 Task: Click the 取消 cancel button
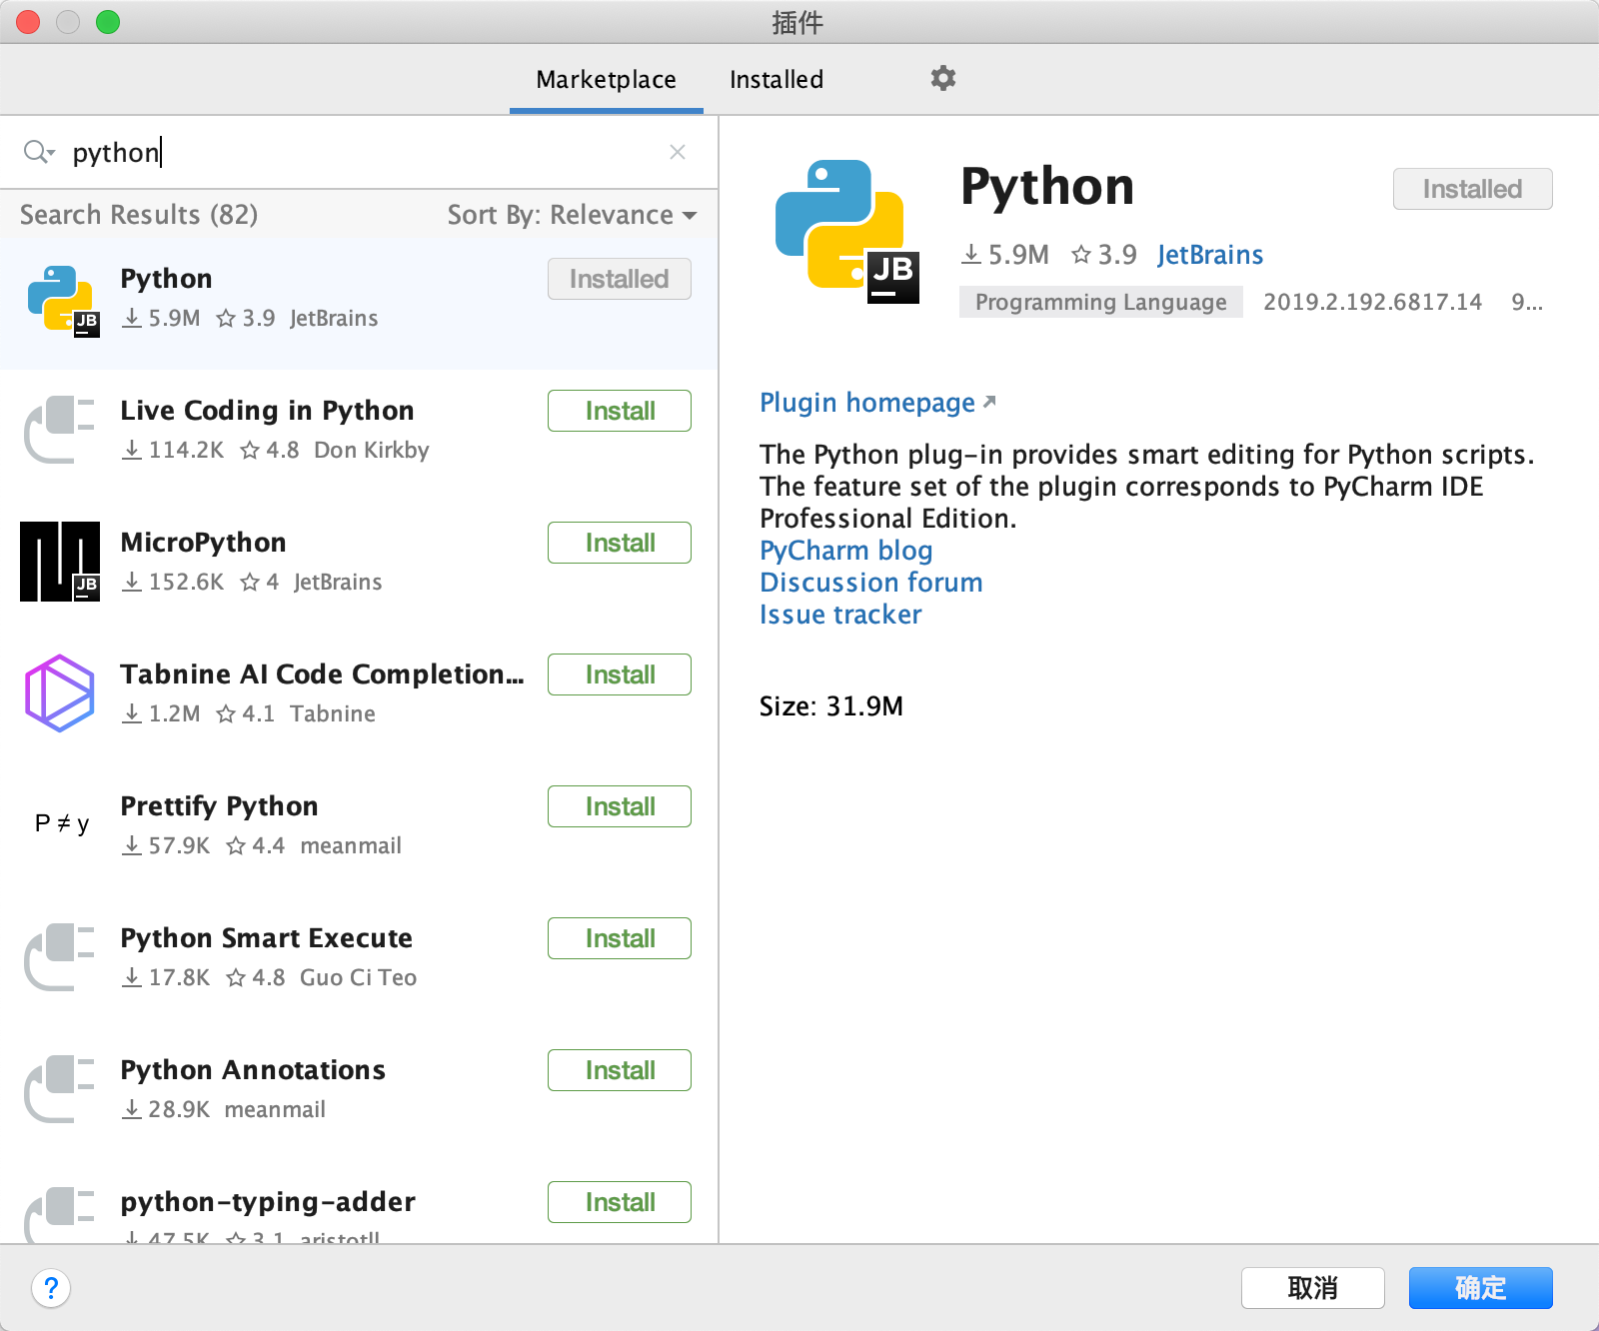(x=1313, y=1288)
